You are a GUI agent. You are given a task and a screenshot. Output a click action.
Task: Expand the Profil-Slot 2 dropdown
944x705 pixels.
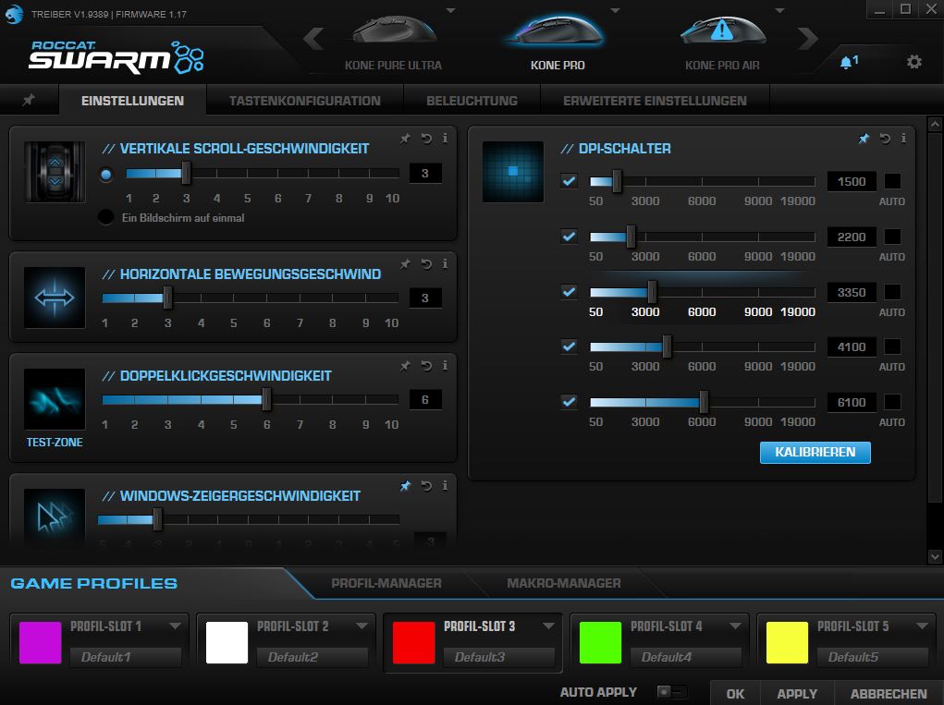pyautogui.click(x=362, y=626)
